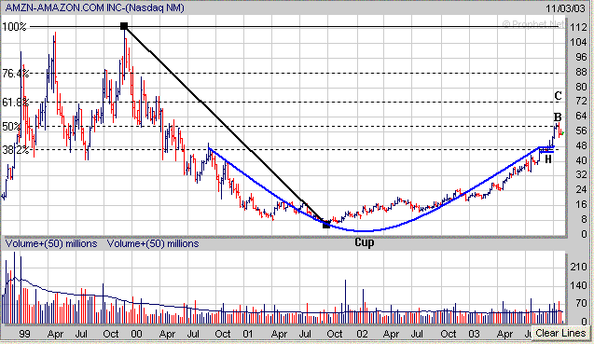Click the letter H handle annotation
The image size is (594, 344).
click(547, 159)
